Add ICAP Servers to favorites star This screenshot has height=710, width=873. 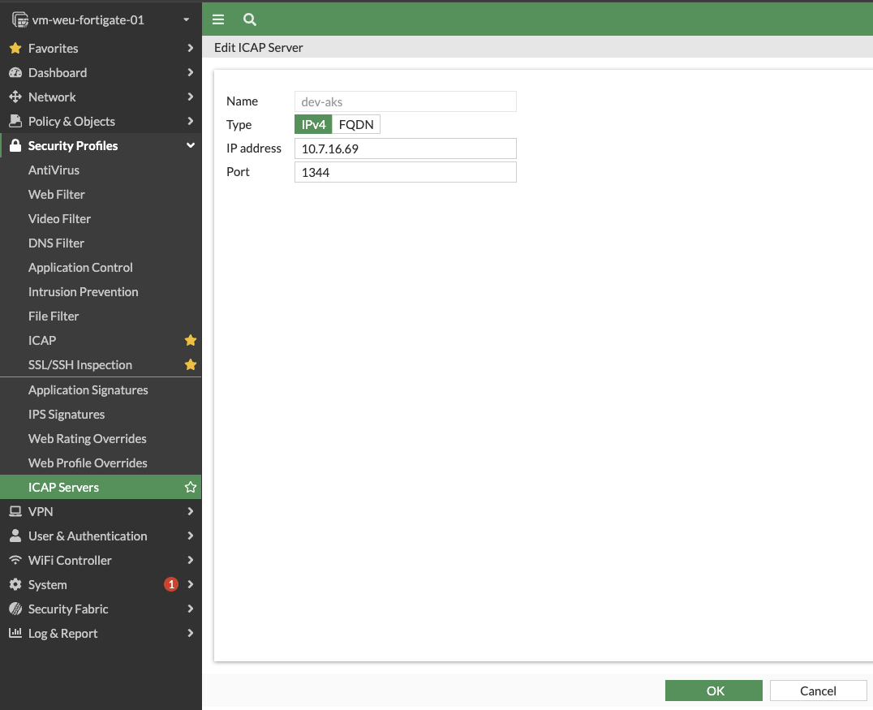click(191, 488)
